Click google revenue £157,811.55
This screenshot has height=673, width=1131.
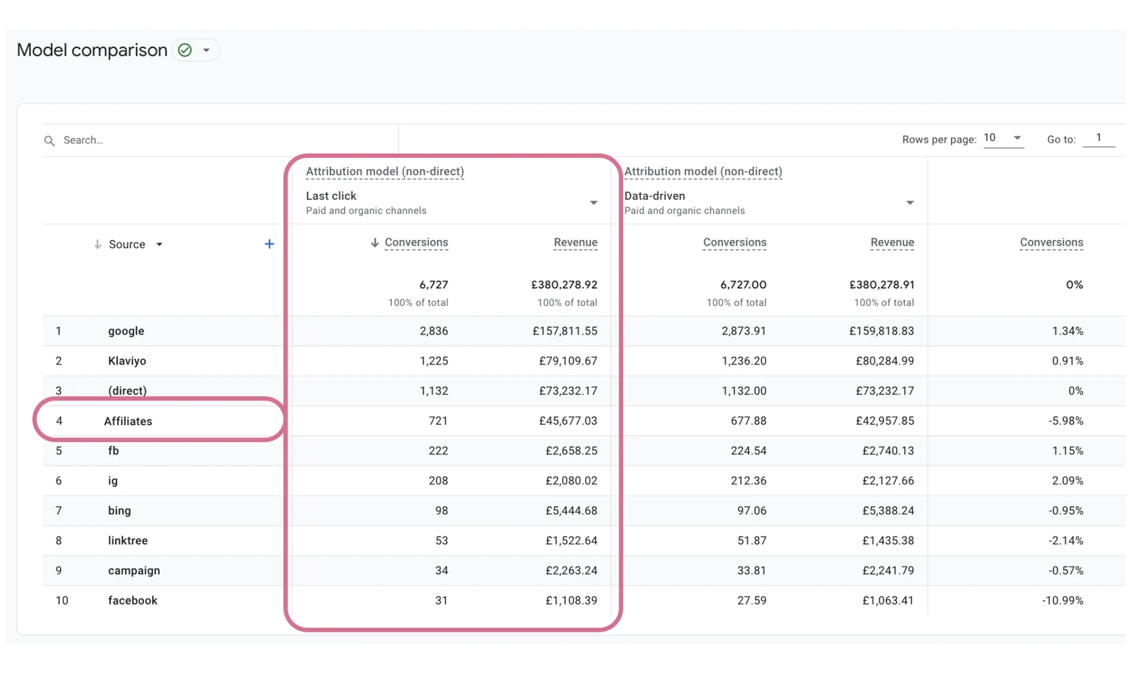[x=565, y=331]
